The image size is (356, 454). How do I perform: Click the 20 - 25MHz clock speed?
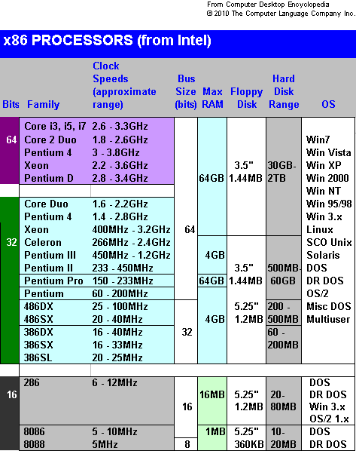(x=117, y=357)
